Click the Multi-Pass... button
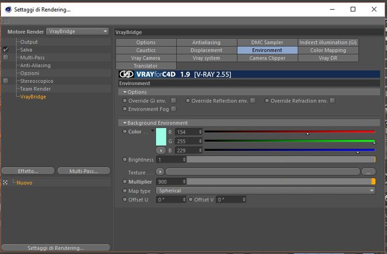 83,171
